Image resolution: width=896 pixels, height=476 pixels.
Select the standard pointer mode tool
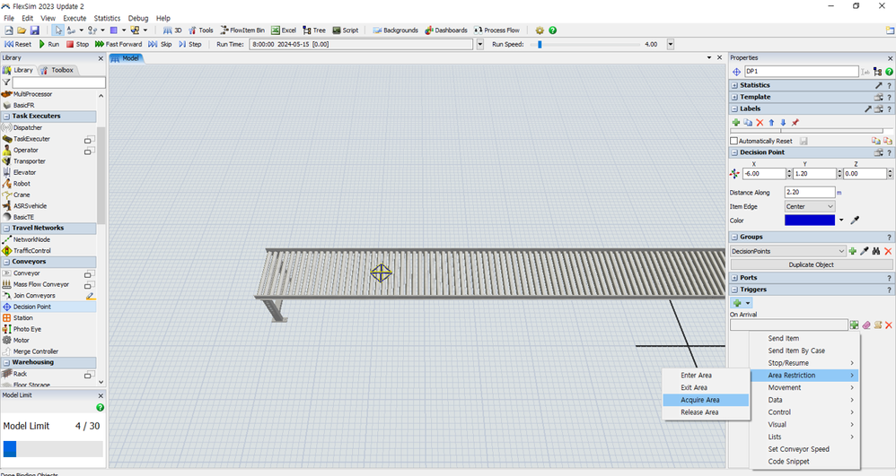coord(58,30)
